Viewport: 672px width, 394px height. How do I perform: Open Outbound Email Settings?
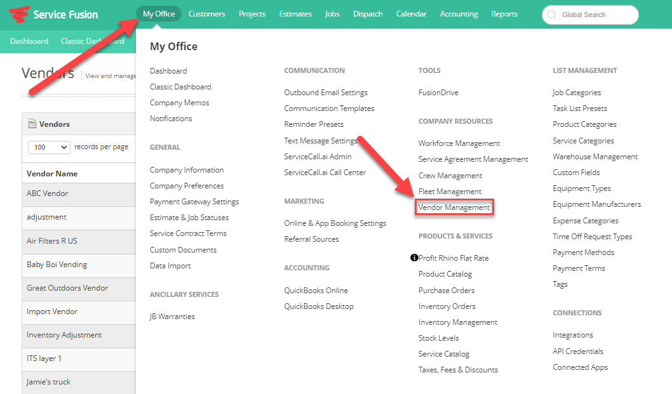tap(326, 93)
